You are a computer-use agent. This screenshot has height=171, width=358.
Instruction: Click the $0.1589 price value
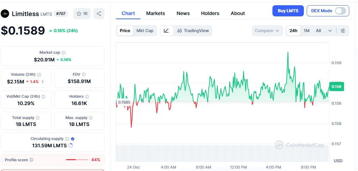[23, 31]
